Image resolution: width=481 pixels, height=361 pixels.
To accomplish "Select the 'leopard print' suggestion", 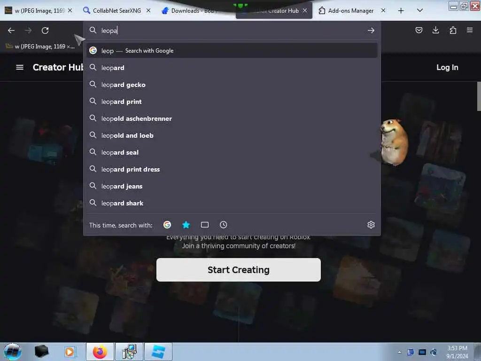I will point(232,102).
